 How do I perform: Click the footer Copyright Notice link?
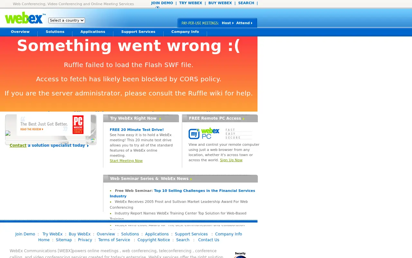point(154,240)
